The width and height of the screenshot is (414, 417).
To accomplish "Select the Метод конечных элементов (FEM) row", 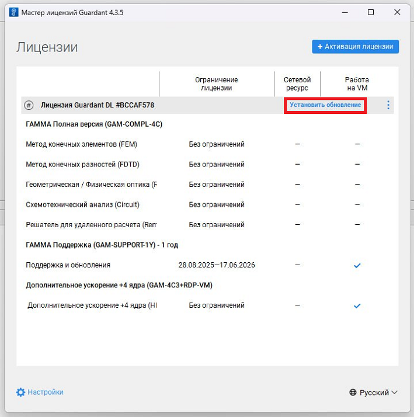I will [x=82, y=144].
